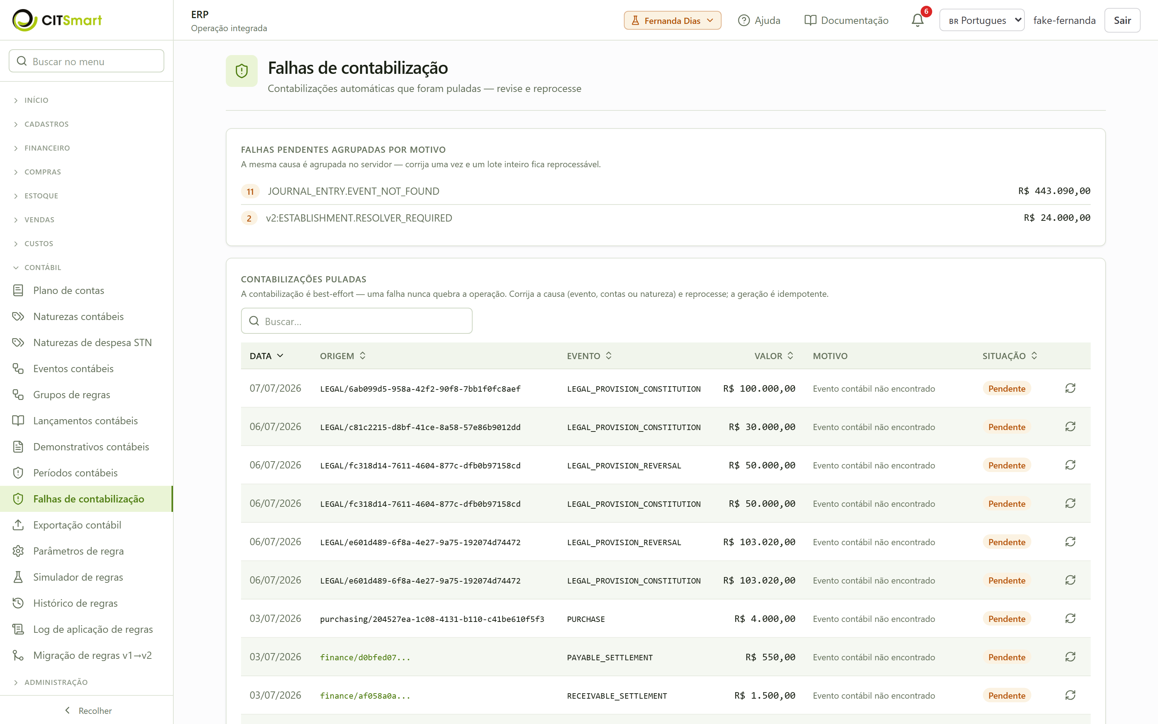The height and width of the screenshot is (724, 1158).
Task: Open Lançamentos contábeis in sidebar
Action: coord(86,420)
